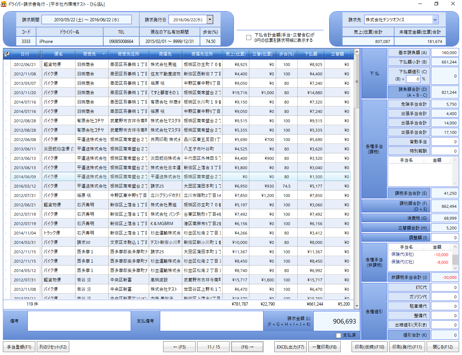Go to previous driver with ← (F5)
This screenshot has width=462, height=355.
point(179,347)
